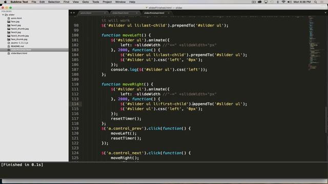Click line number 100 in gutter
Viewport: 328px width, 184px height.
click(x=75, y=35)
